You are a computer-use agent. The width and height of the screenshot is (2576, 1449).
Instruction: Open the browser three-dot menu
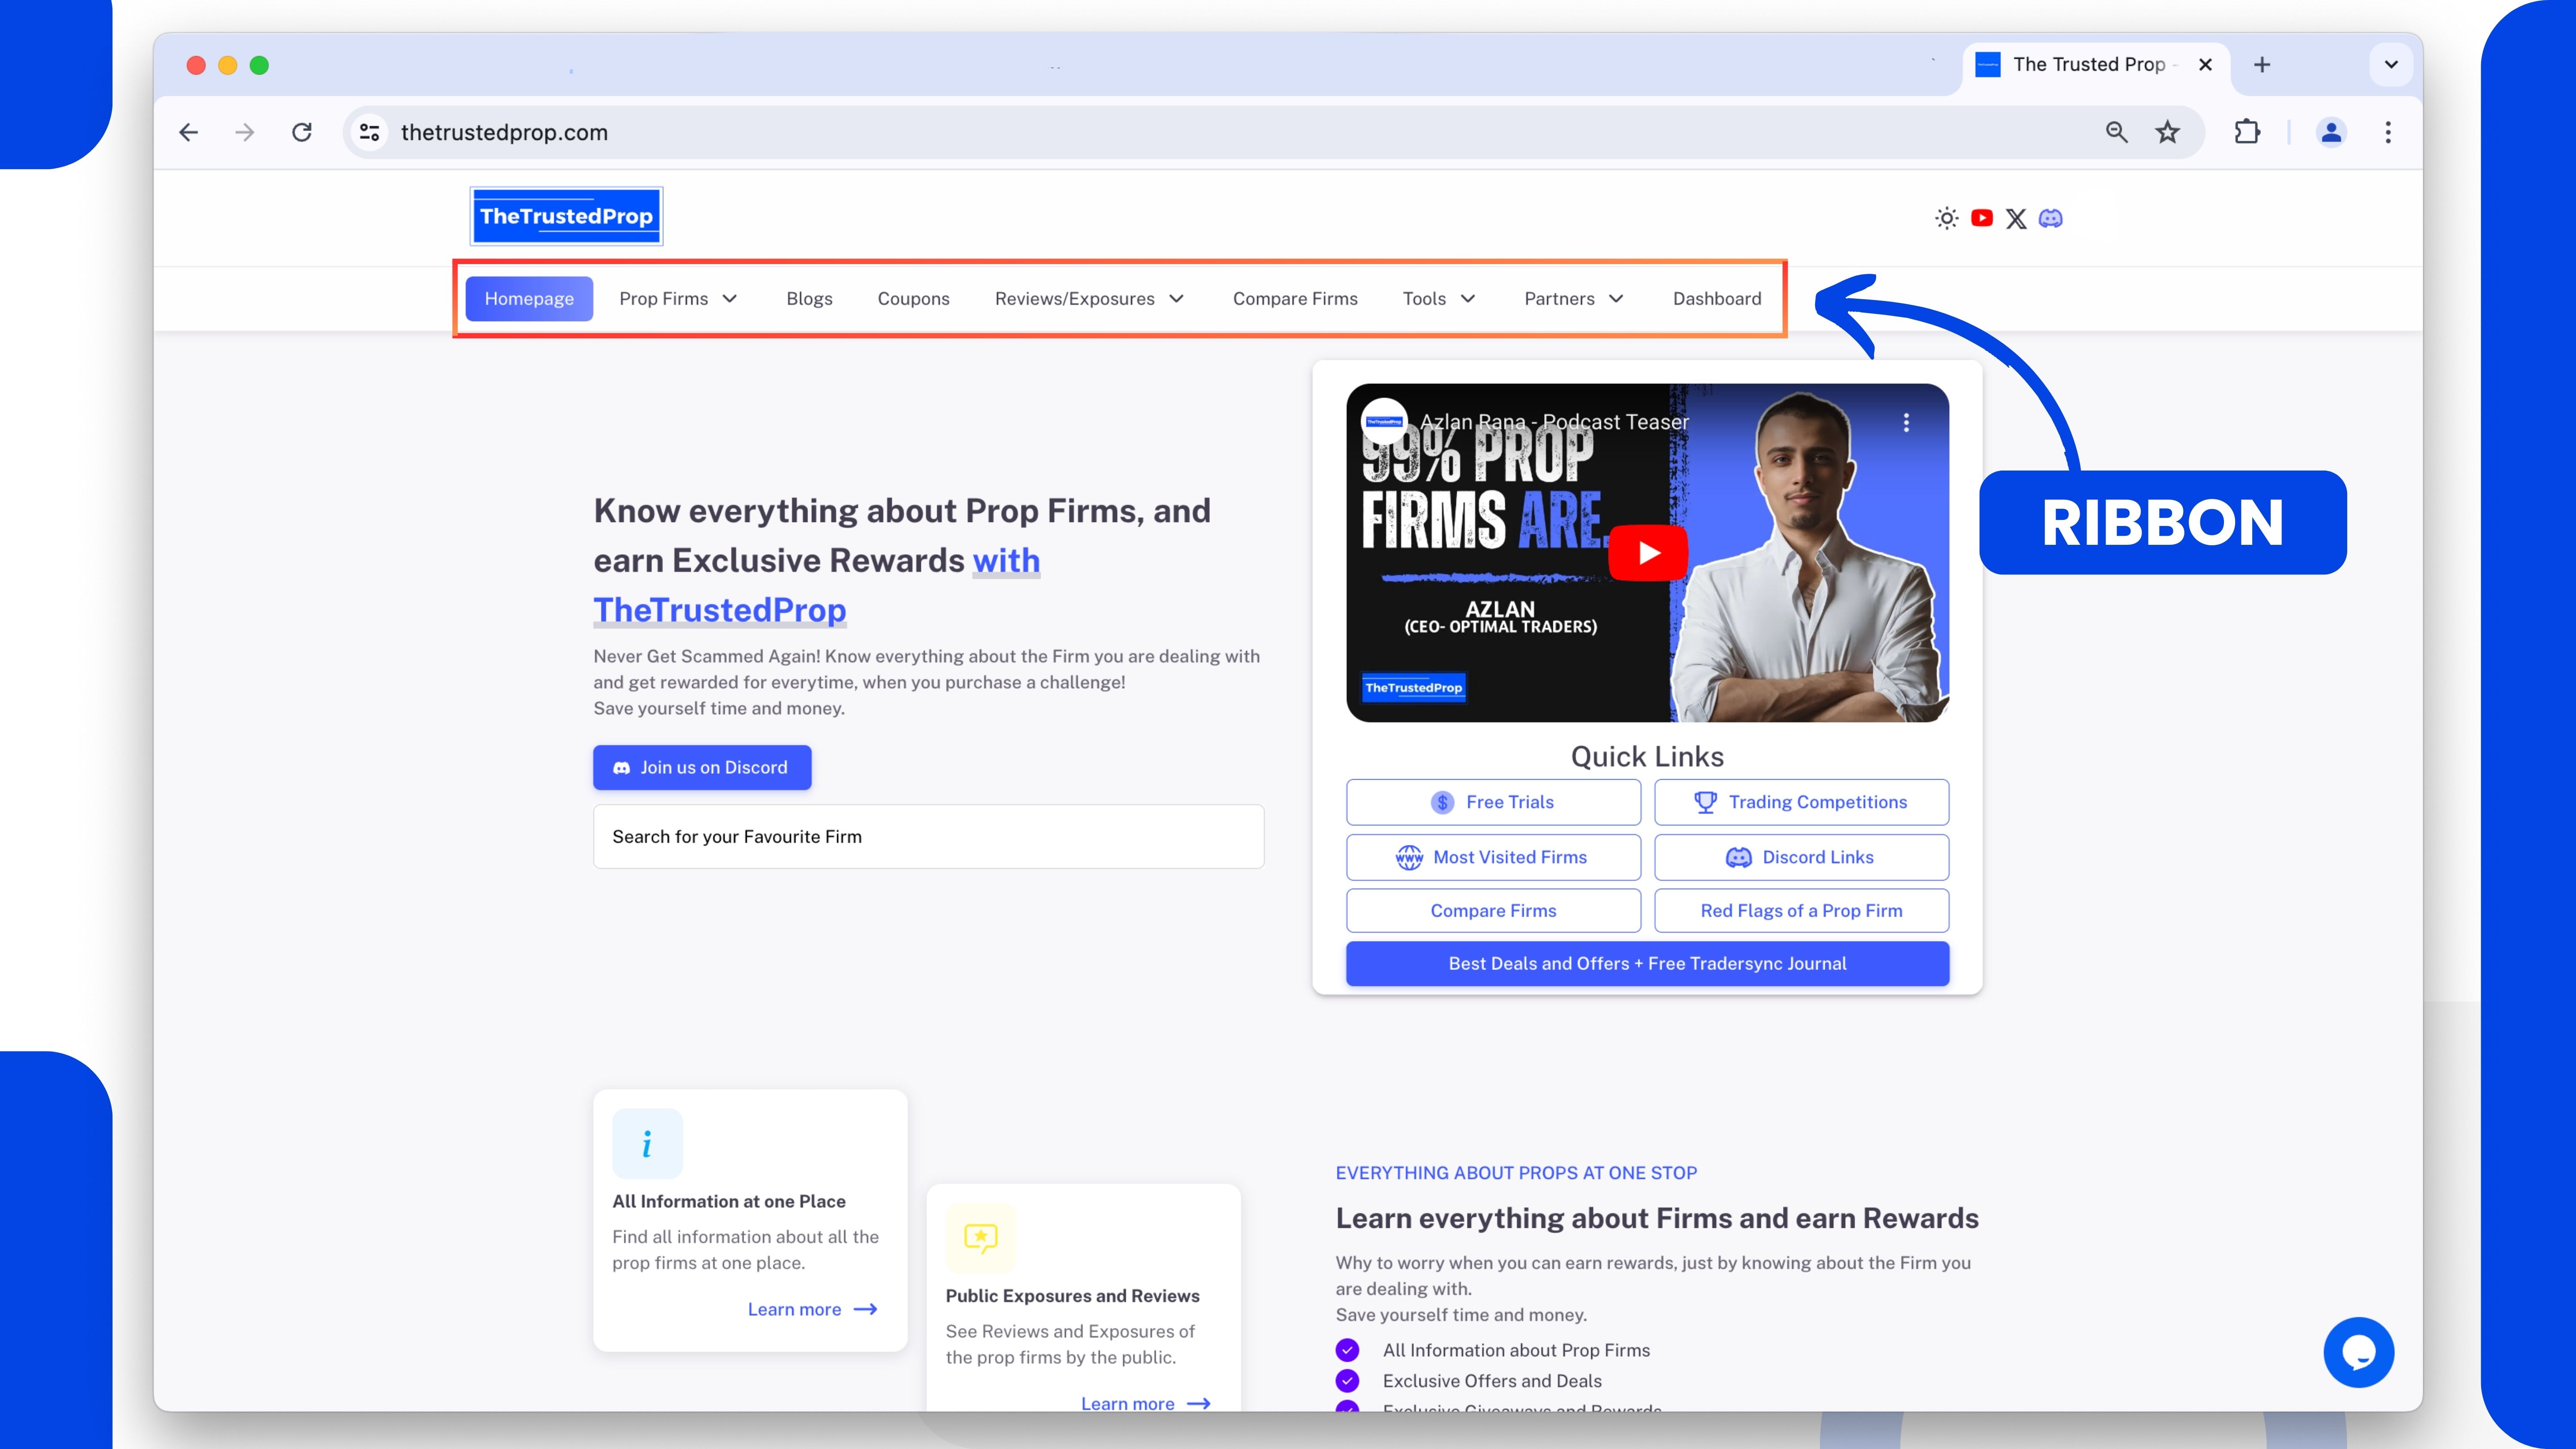(2388, 132)
